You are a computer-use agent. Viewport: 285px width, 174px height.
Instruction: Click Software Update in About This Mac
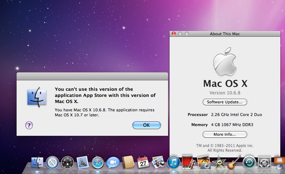225,102
